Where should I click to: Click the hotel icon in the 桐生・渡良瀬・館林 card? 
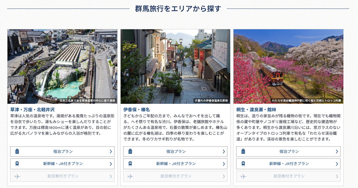point(243,151)
